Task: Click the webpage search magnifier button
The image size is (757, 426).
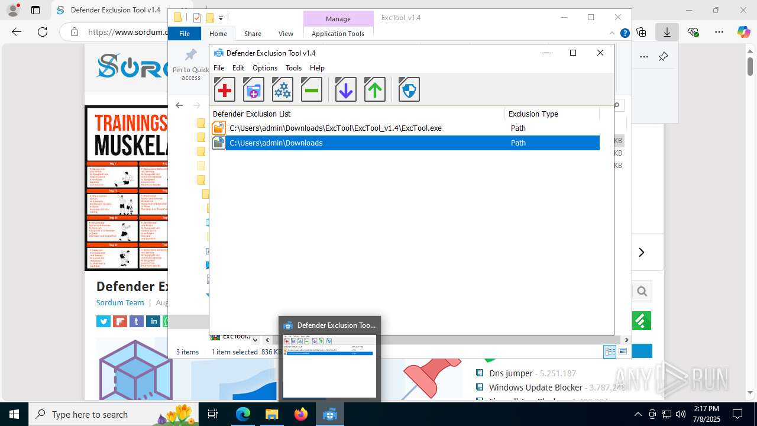Action: tap(642, 291)
